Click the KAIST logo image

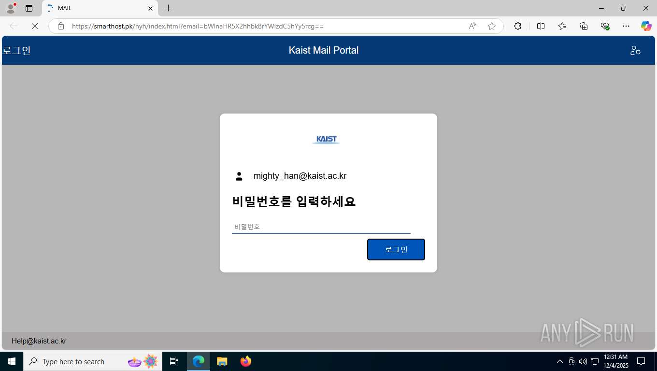coord(326,140)
